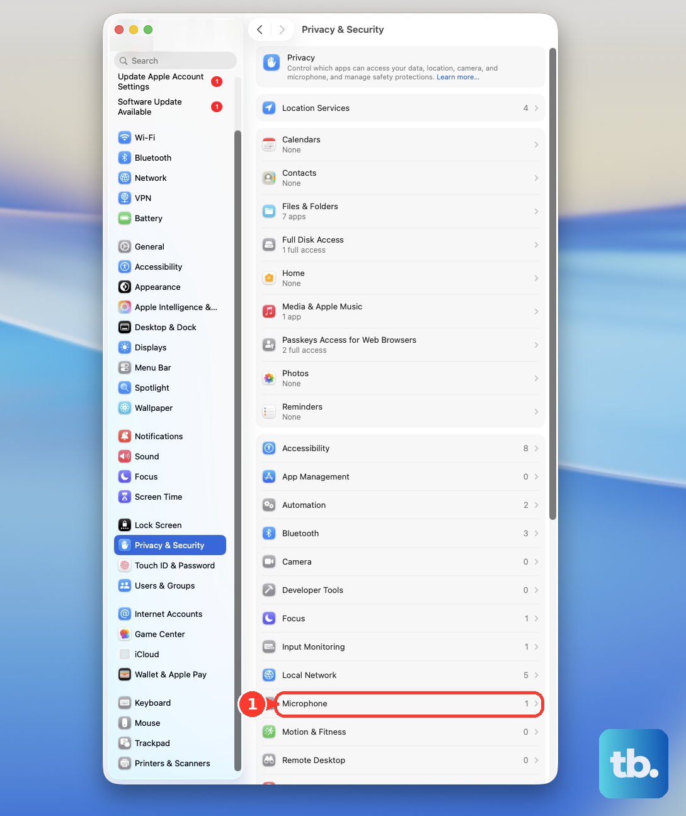Click the right pane scrollbar
The width and height of the screenshot is (686, 816).
[x=552, y=284]
